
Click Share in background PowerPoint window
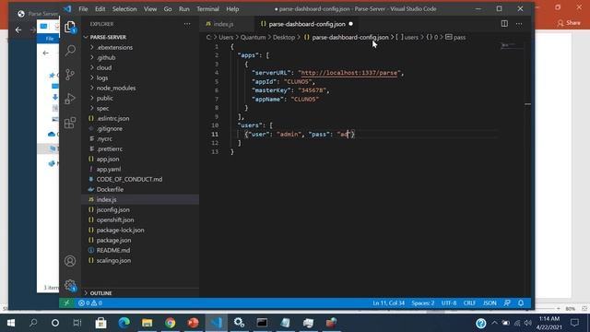coord(569,23)
